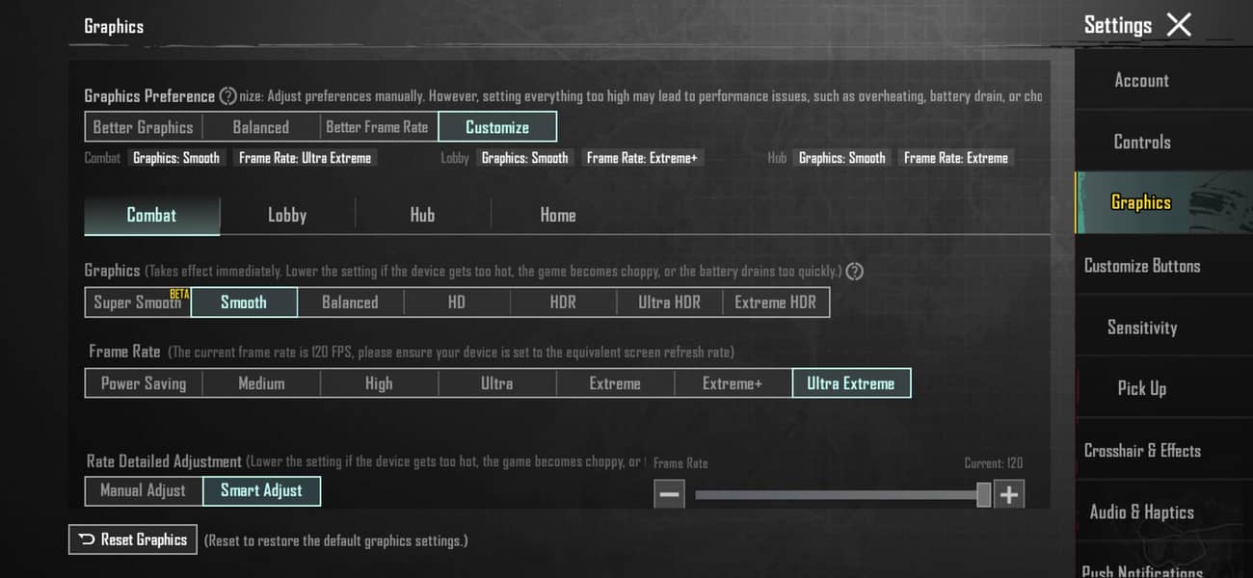Go to Sensitivity settings

pos(1142,328)
